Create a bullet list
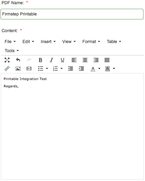 [41, 69]
